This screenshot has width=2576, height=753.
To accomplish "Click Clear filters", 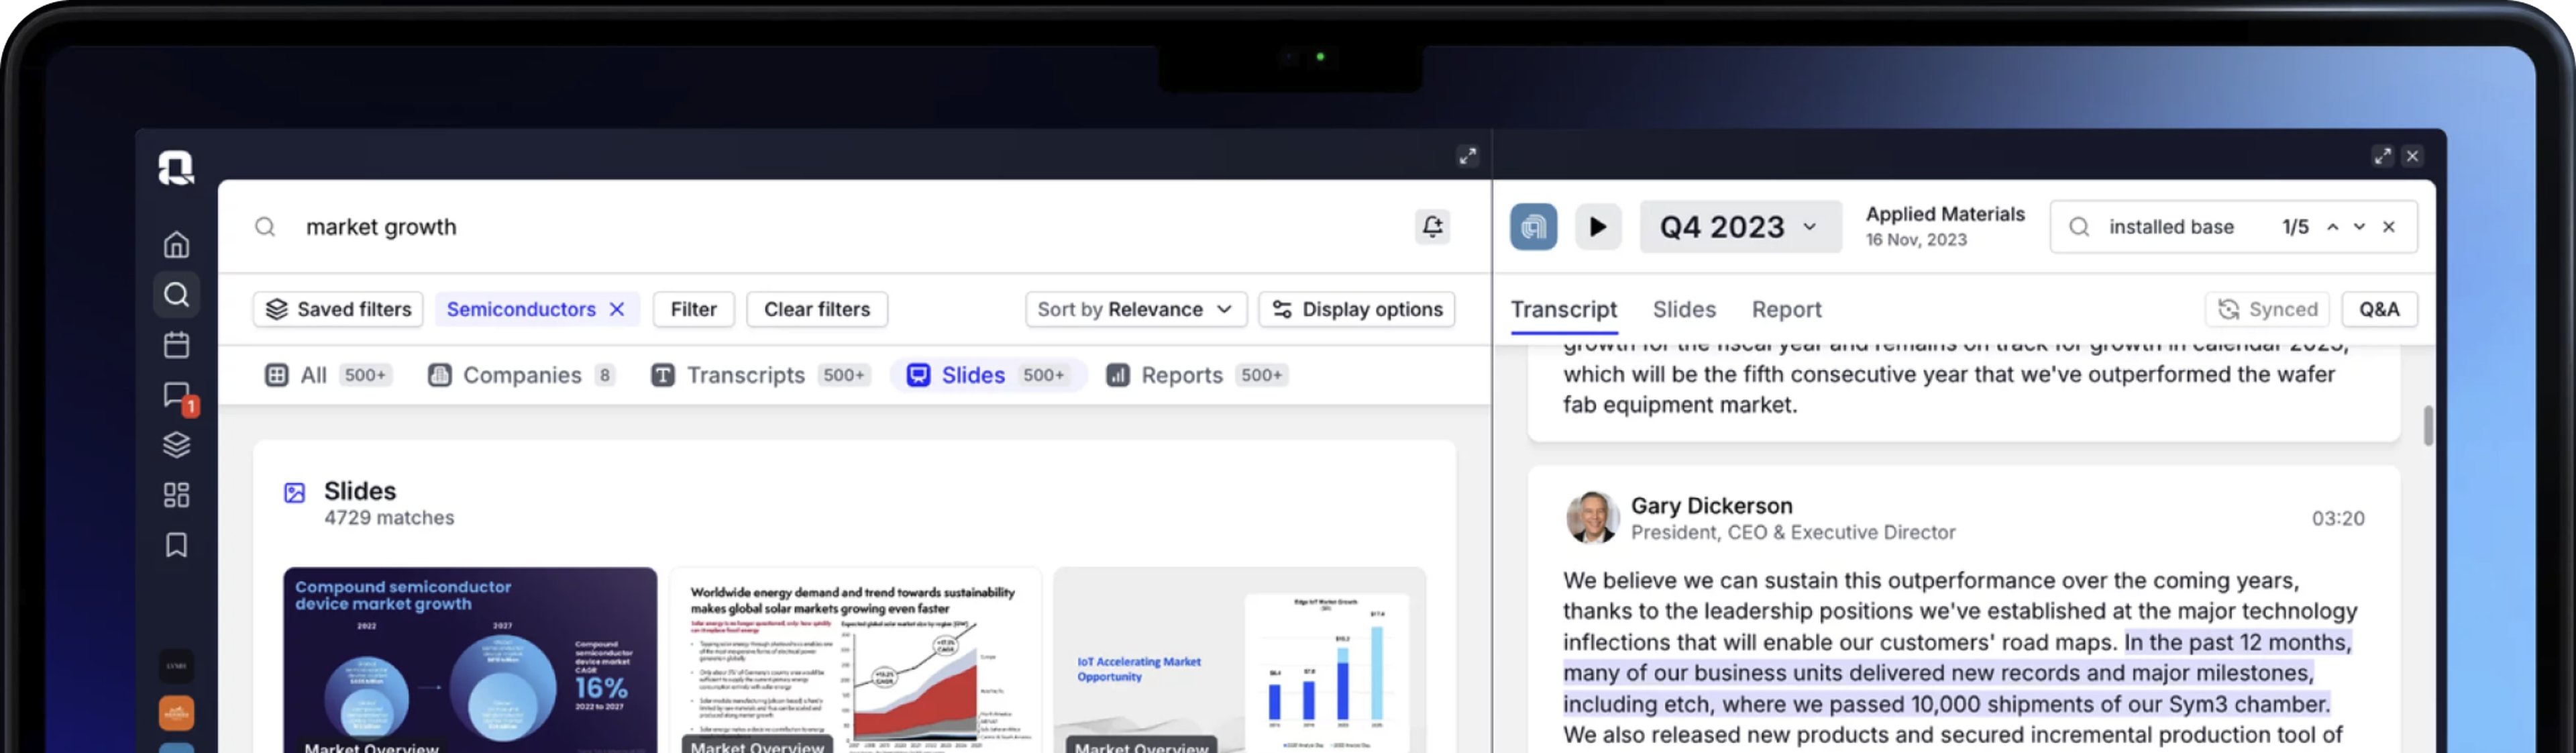I will point(817,310).
